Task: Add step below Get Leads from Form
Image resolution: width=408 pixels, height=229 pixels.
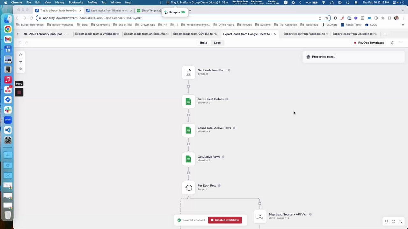Action: 188,87
